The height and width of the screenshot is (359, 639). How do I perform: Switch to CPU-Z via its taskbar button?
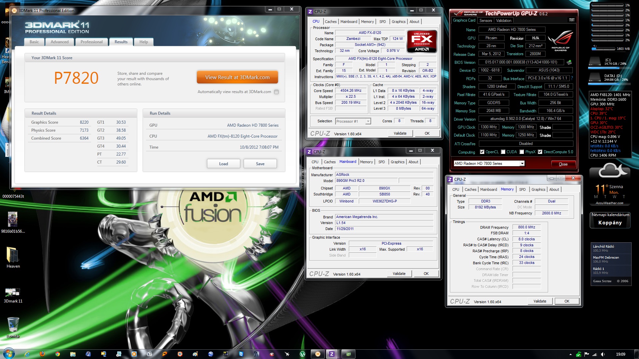pyautogui.click(x=331, y=354)
